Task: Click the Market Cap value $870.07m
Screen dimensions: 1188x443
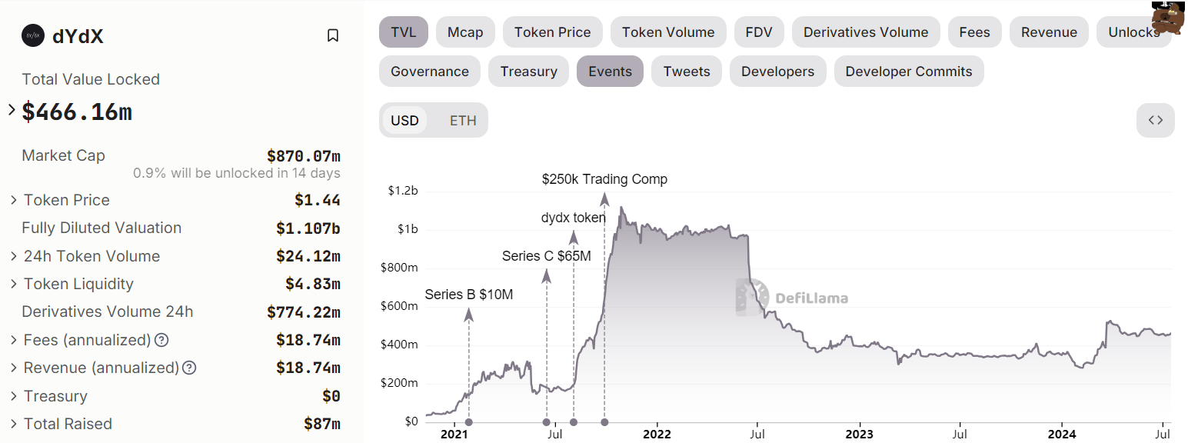Action: [x=304, y=155]
